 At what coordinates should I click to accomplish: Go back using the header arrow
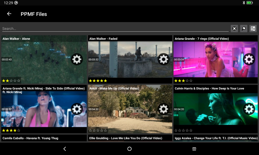(9, 14)
